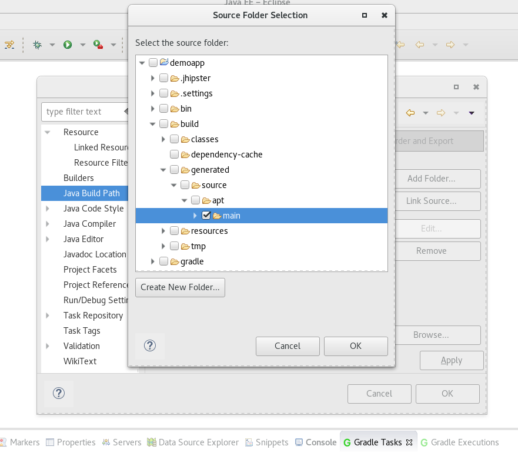Enable the generated folder checkbox
This screenshot has width=518, height=453.
(173, 170)
